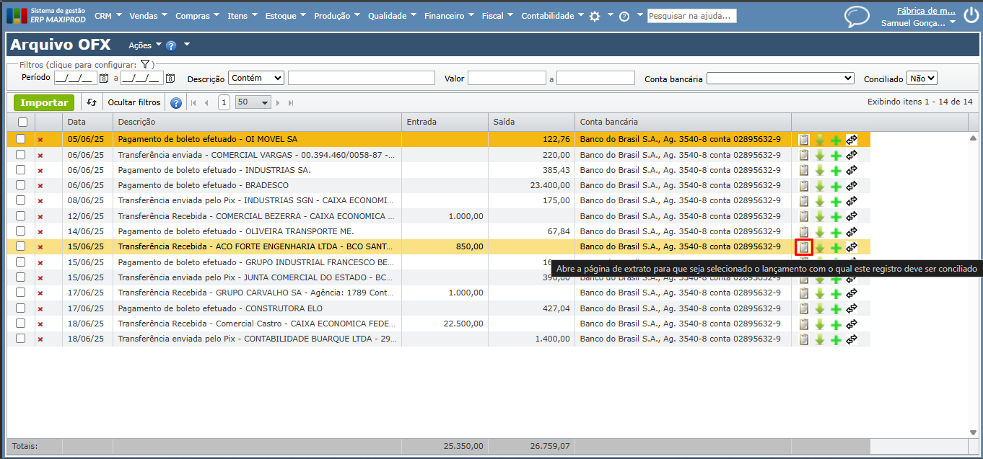Open the chat bubble icon in header
Screen dimensions: 983x459
[857, 17]
